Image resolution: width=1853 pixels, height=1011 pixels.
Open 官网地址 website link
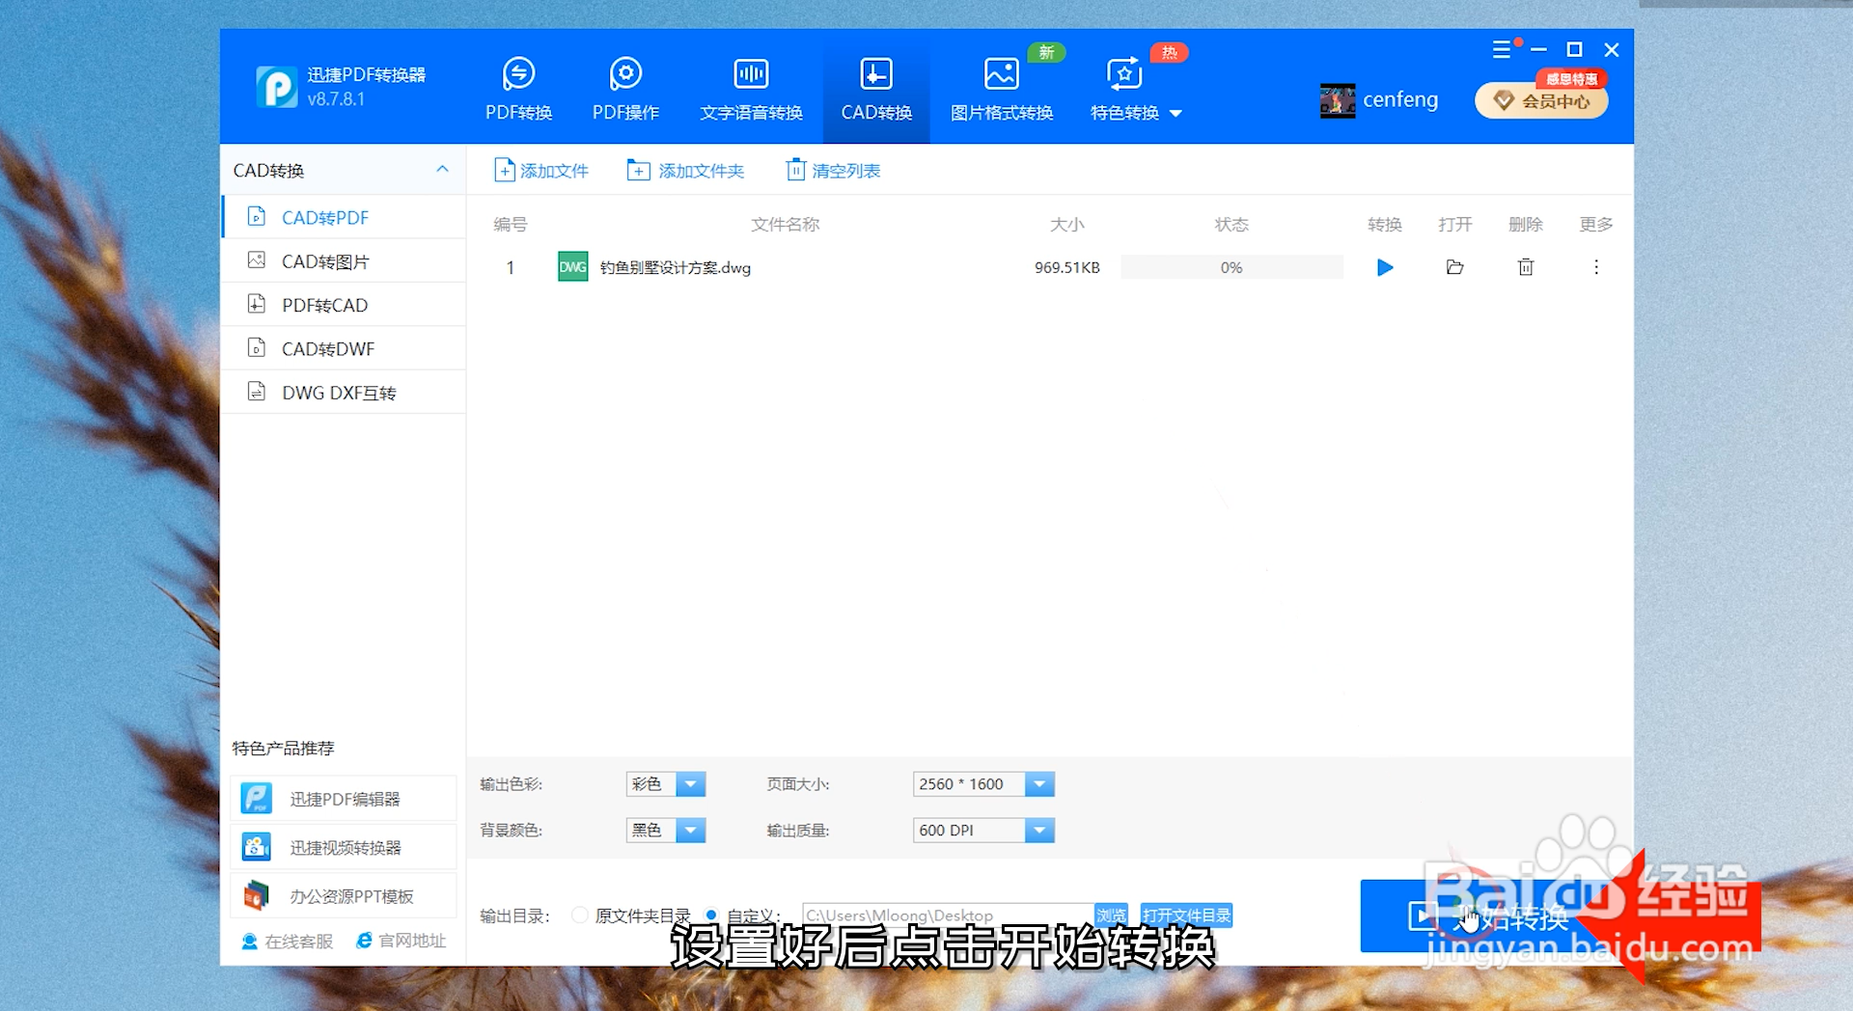point(401,941)
